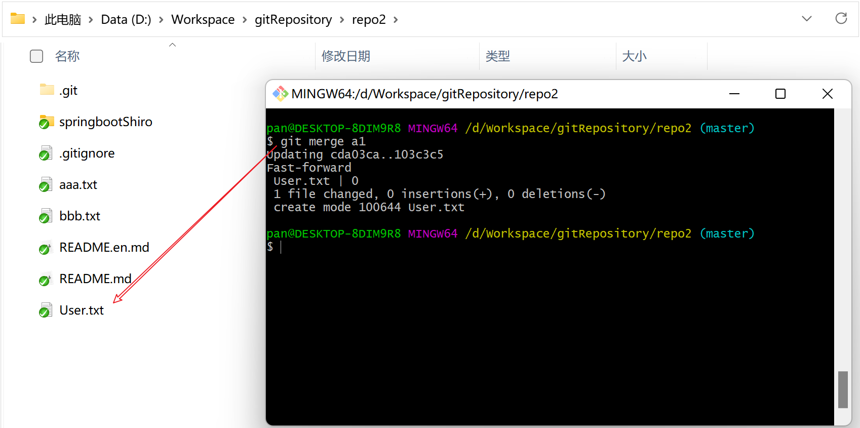
Task: Sort by the 大小 column header
Action: (x=634, y=56)
